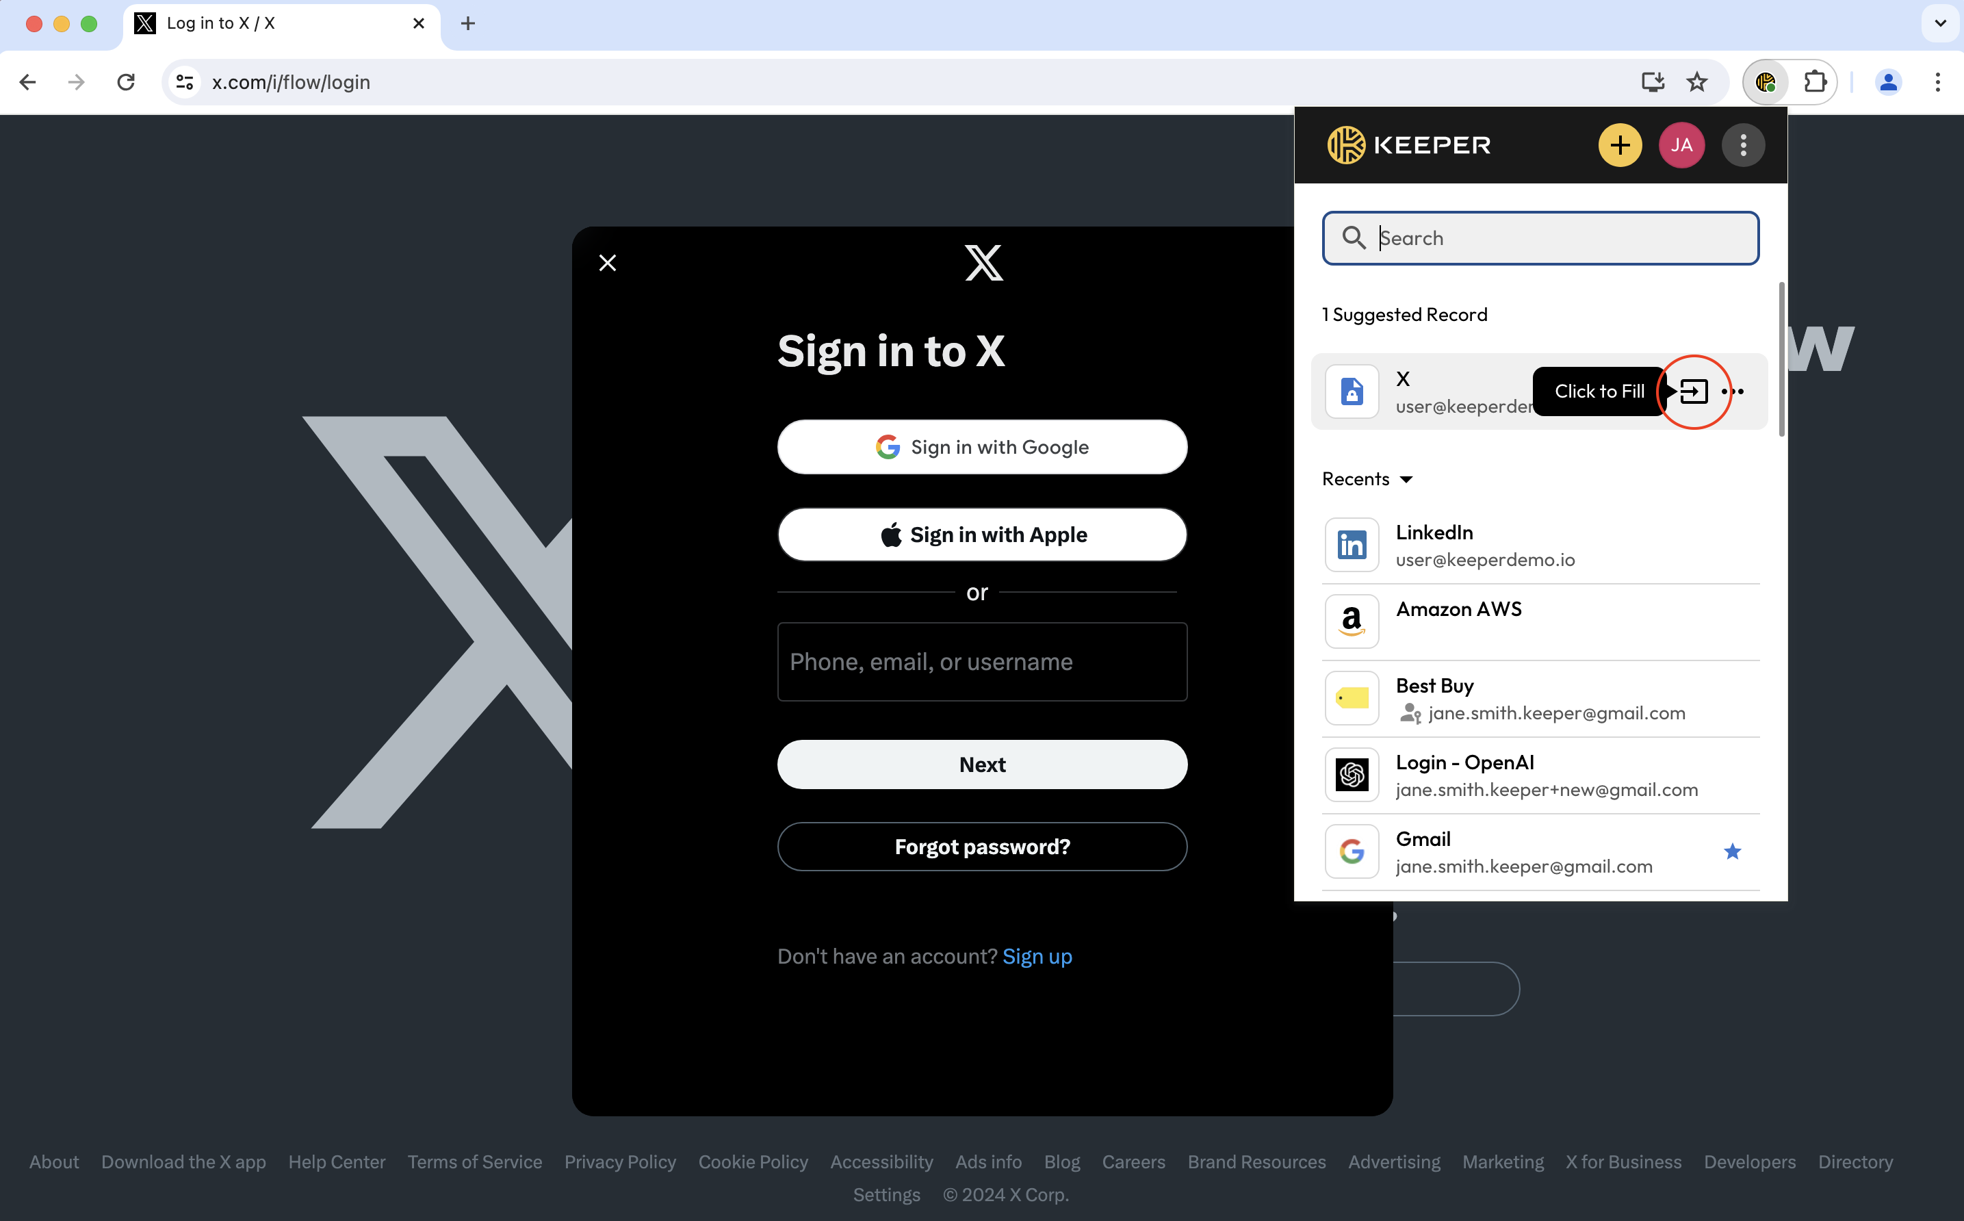Open the JA account avatar menu
The height and width of the screenshot is (1221, 1964).
(1681, 145)
